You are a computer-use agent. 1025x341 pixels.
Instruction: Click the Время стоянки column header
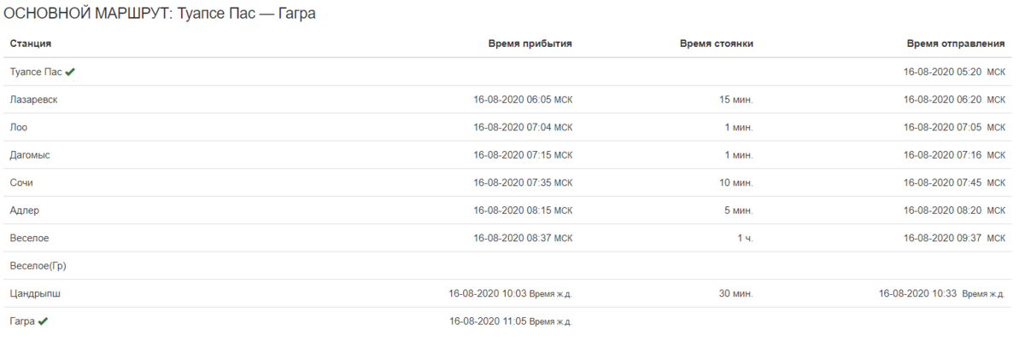717,43
